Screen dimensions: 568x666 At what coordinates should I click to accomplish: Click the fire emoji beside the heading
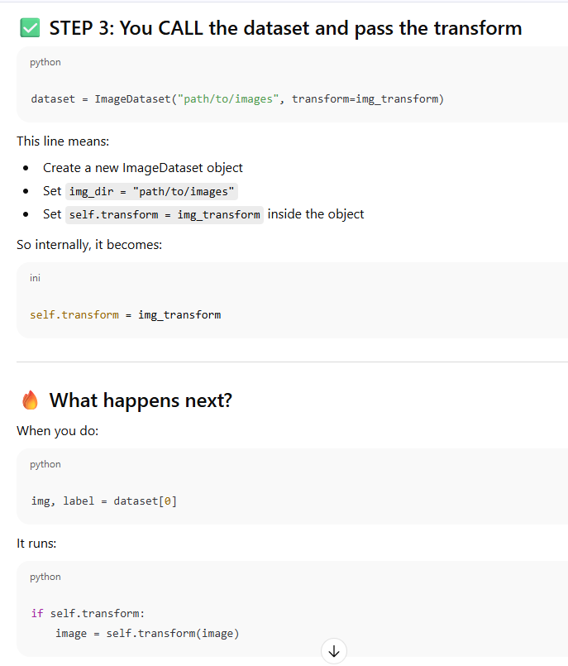point(30,401)
